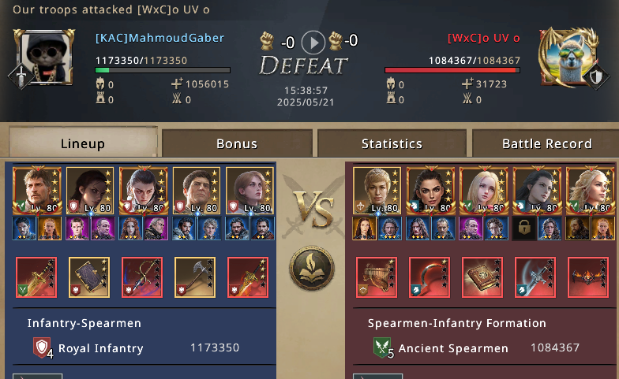Switch to the Bonus tab

(x=237, y=143)
